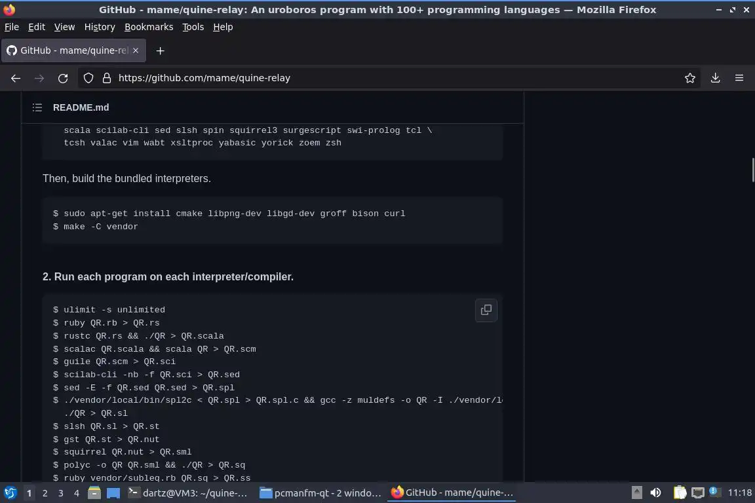
Task: Open the Firefox hamburger application menu
Action: click(739, 78)
